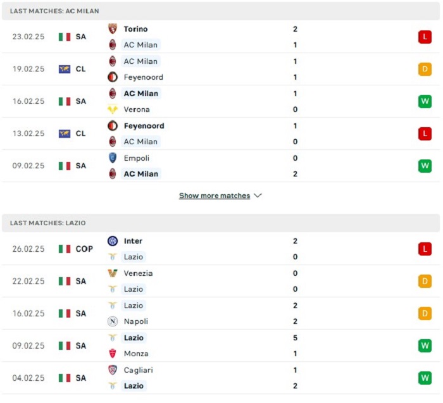Click the Napoli club crest icon
Viewport: 443px width, 403px height.
click(113, 321)
